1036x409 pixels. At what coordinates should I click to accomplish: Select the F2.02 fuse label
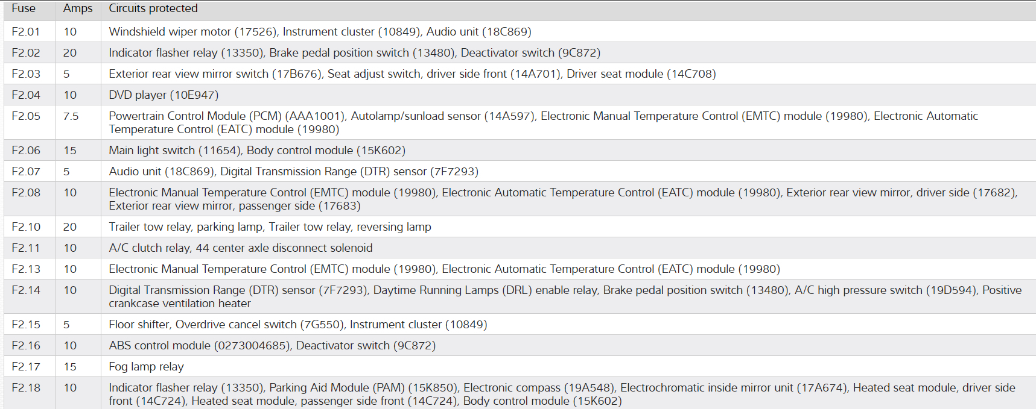pyautogui.click(x=26, y=53)
